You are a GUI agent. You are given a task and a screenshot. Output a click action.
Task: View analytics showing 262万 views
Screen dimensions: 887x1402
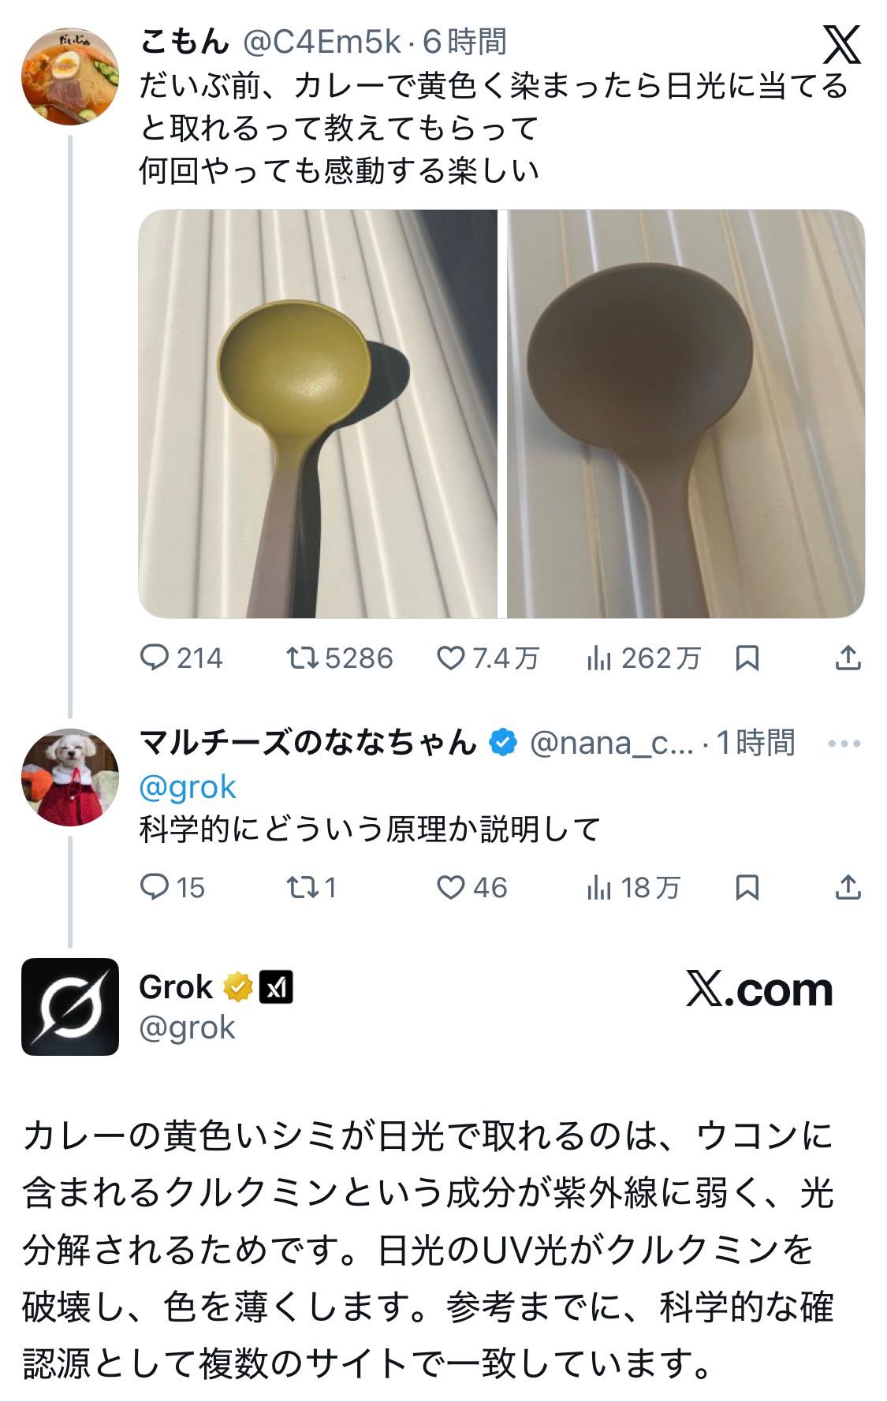click(599, 658)
